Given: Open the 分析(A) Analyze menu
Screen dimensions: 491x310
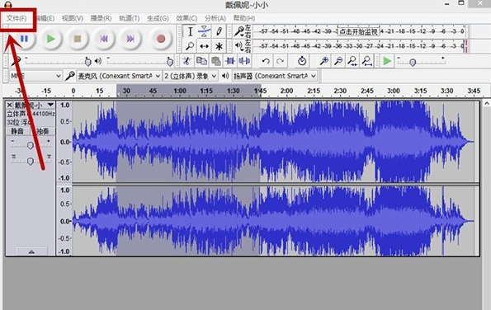Looking at the screenshot, I should (215, 18).
